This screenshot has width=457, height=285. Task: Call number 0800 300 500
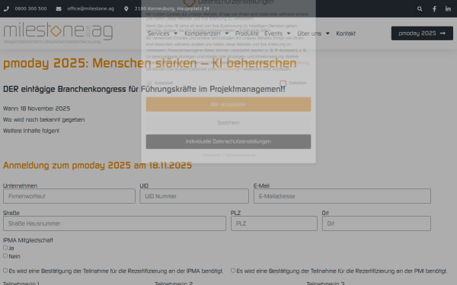[x=30, y=8]
